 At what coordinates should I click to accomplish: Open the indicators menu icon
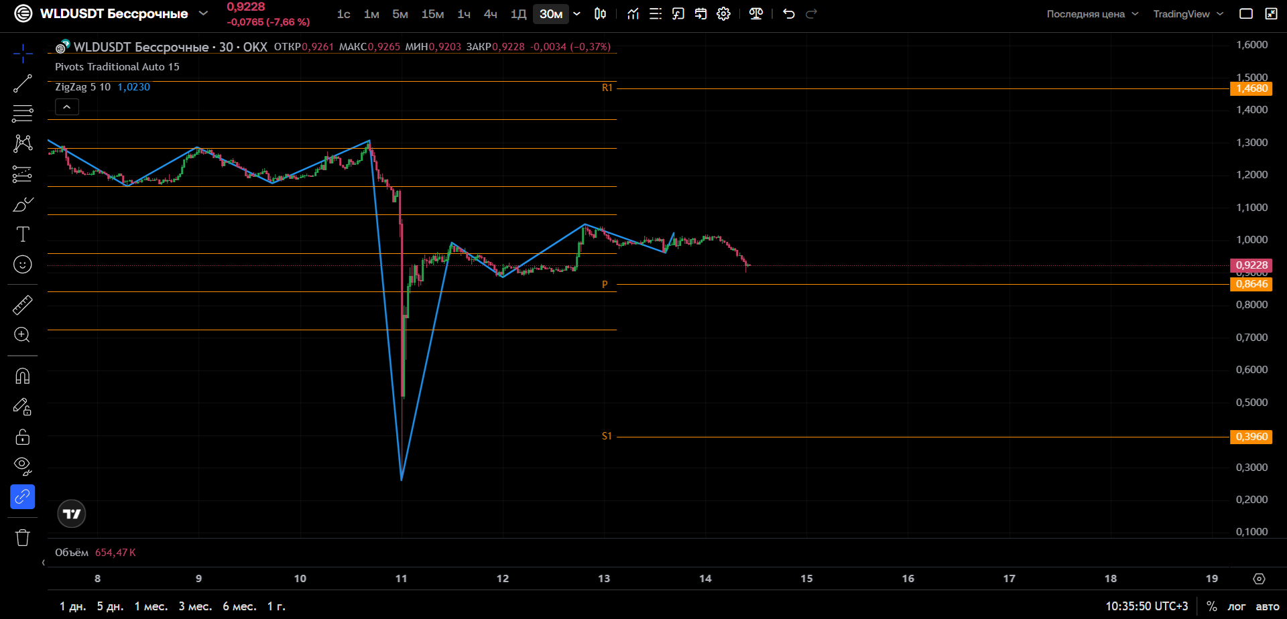pos(633,13)
